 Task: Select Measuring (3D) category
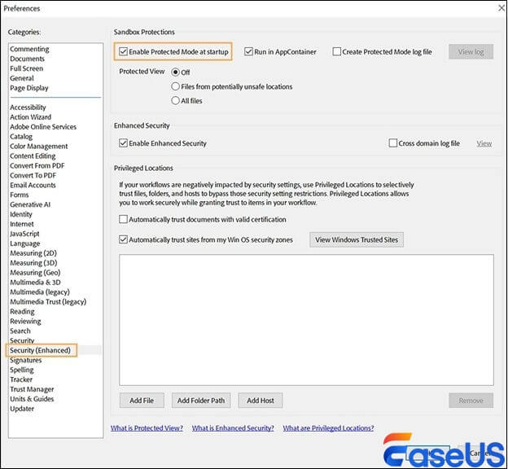point(33,263)
